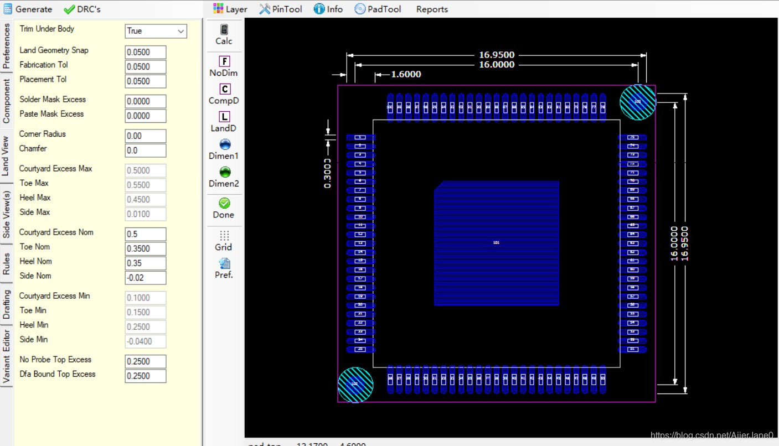Image resolution: width=779 pixels, height=446 pixels.
Task: Open the Layer toolbar menu
Action: pos(230,9)
